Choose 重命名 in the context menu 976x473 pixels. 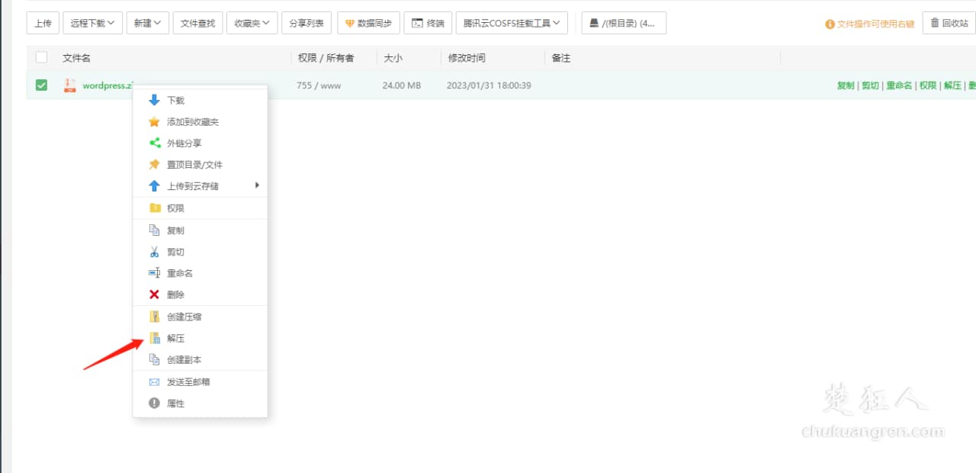[x=180, y=273]
